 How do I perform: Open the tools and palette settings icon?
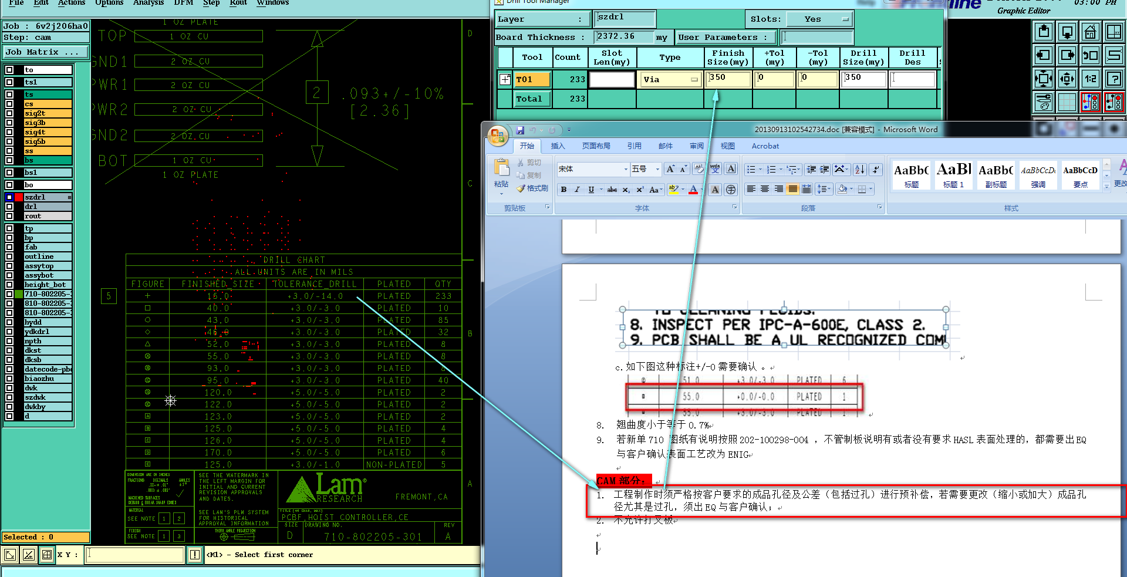click(1044, 102)
